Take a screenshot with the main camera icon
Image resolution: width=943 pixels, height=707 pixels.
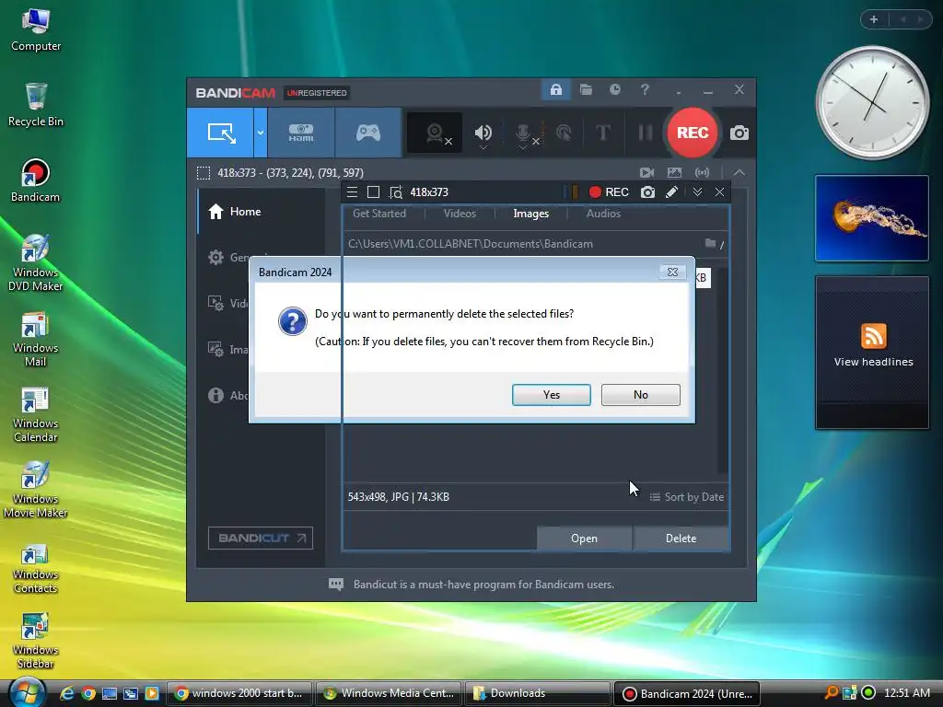(739, 133)
